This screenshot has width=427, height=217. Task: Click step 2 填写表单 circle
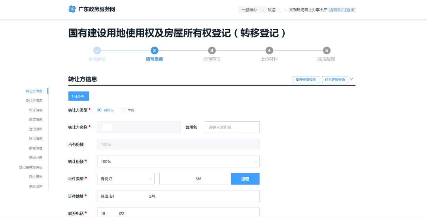click(154, 50)
